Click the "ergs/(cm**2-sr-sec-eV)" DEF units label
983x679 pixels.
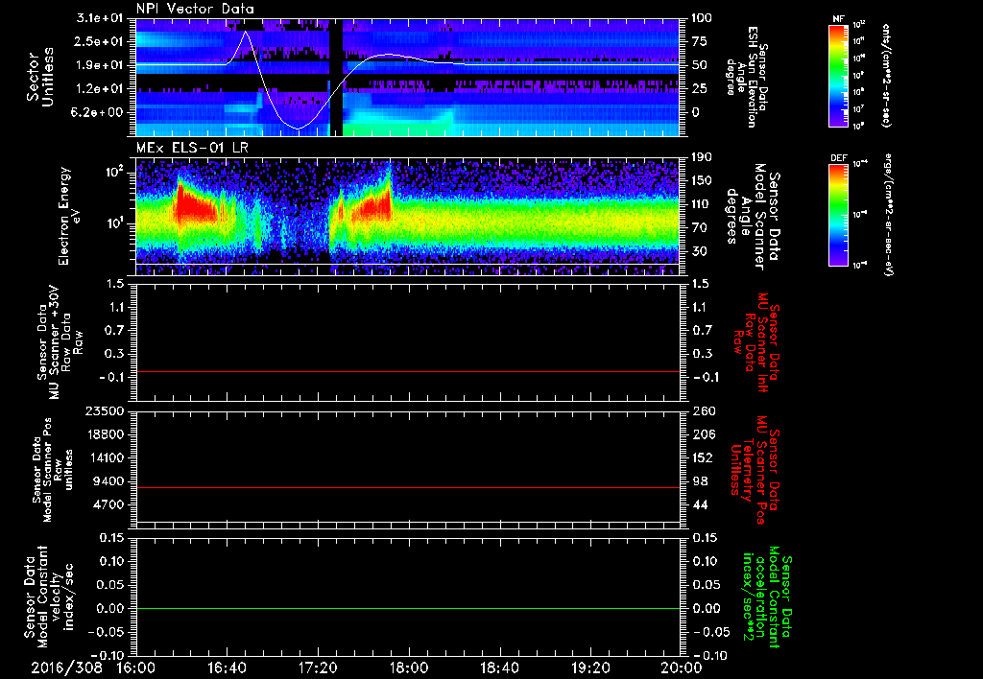tap(887, 215)
